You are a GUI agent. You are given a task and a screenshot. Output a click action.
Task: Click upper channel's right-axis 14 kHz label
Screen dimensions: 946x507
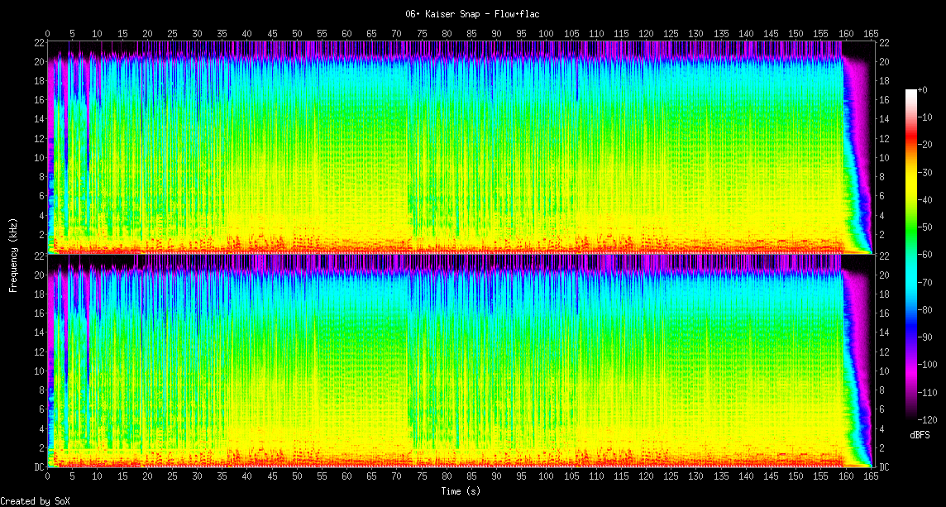tap(884, 119)
